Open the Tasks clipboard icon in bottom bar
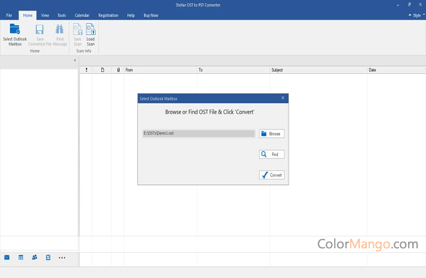426x278 pixels. [x=48, y=258]
